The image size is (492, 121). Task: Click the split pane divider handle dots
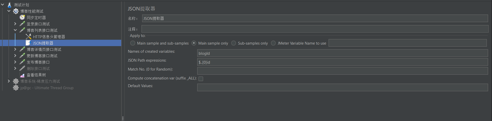(x=123, y=118)
